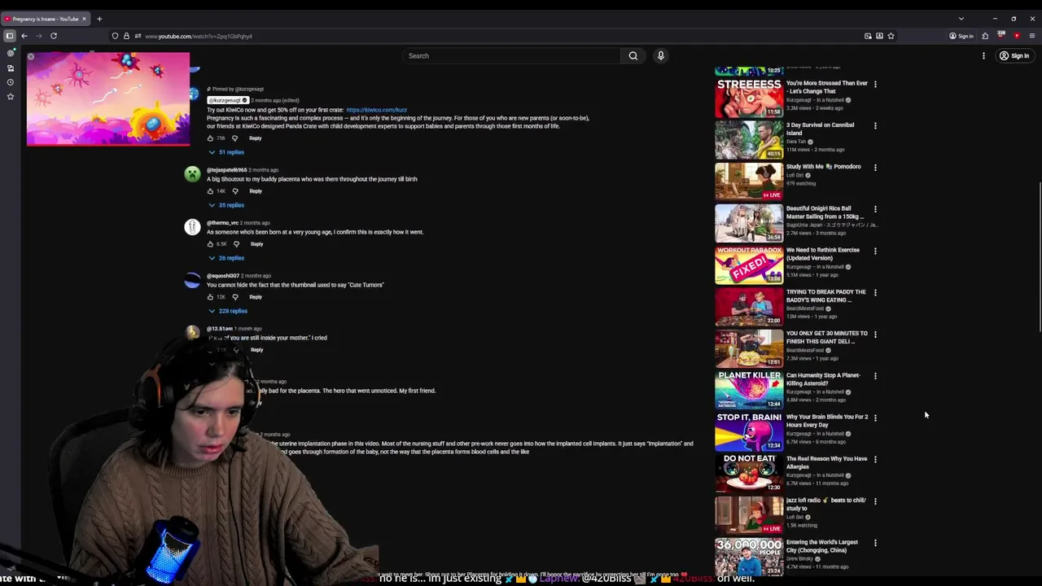Open Trying to Break Paddy's wing title
1042x586 pixels.
(826, 296)
